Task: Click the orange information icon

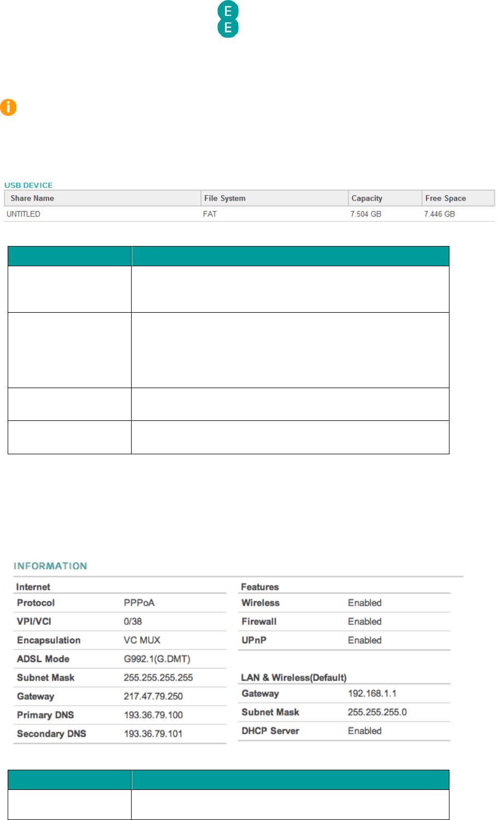Action: (8, 107)
